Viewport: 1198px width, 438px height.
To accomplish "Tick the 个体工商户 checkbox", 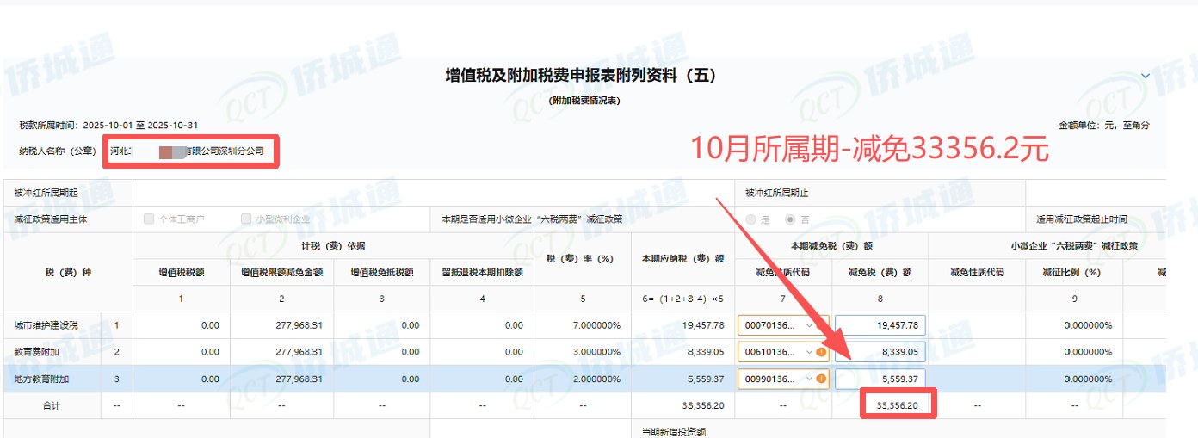I will point(150,219).
